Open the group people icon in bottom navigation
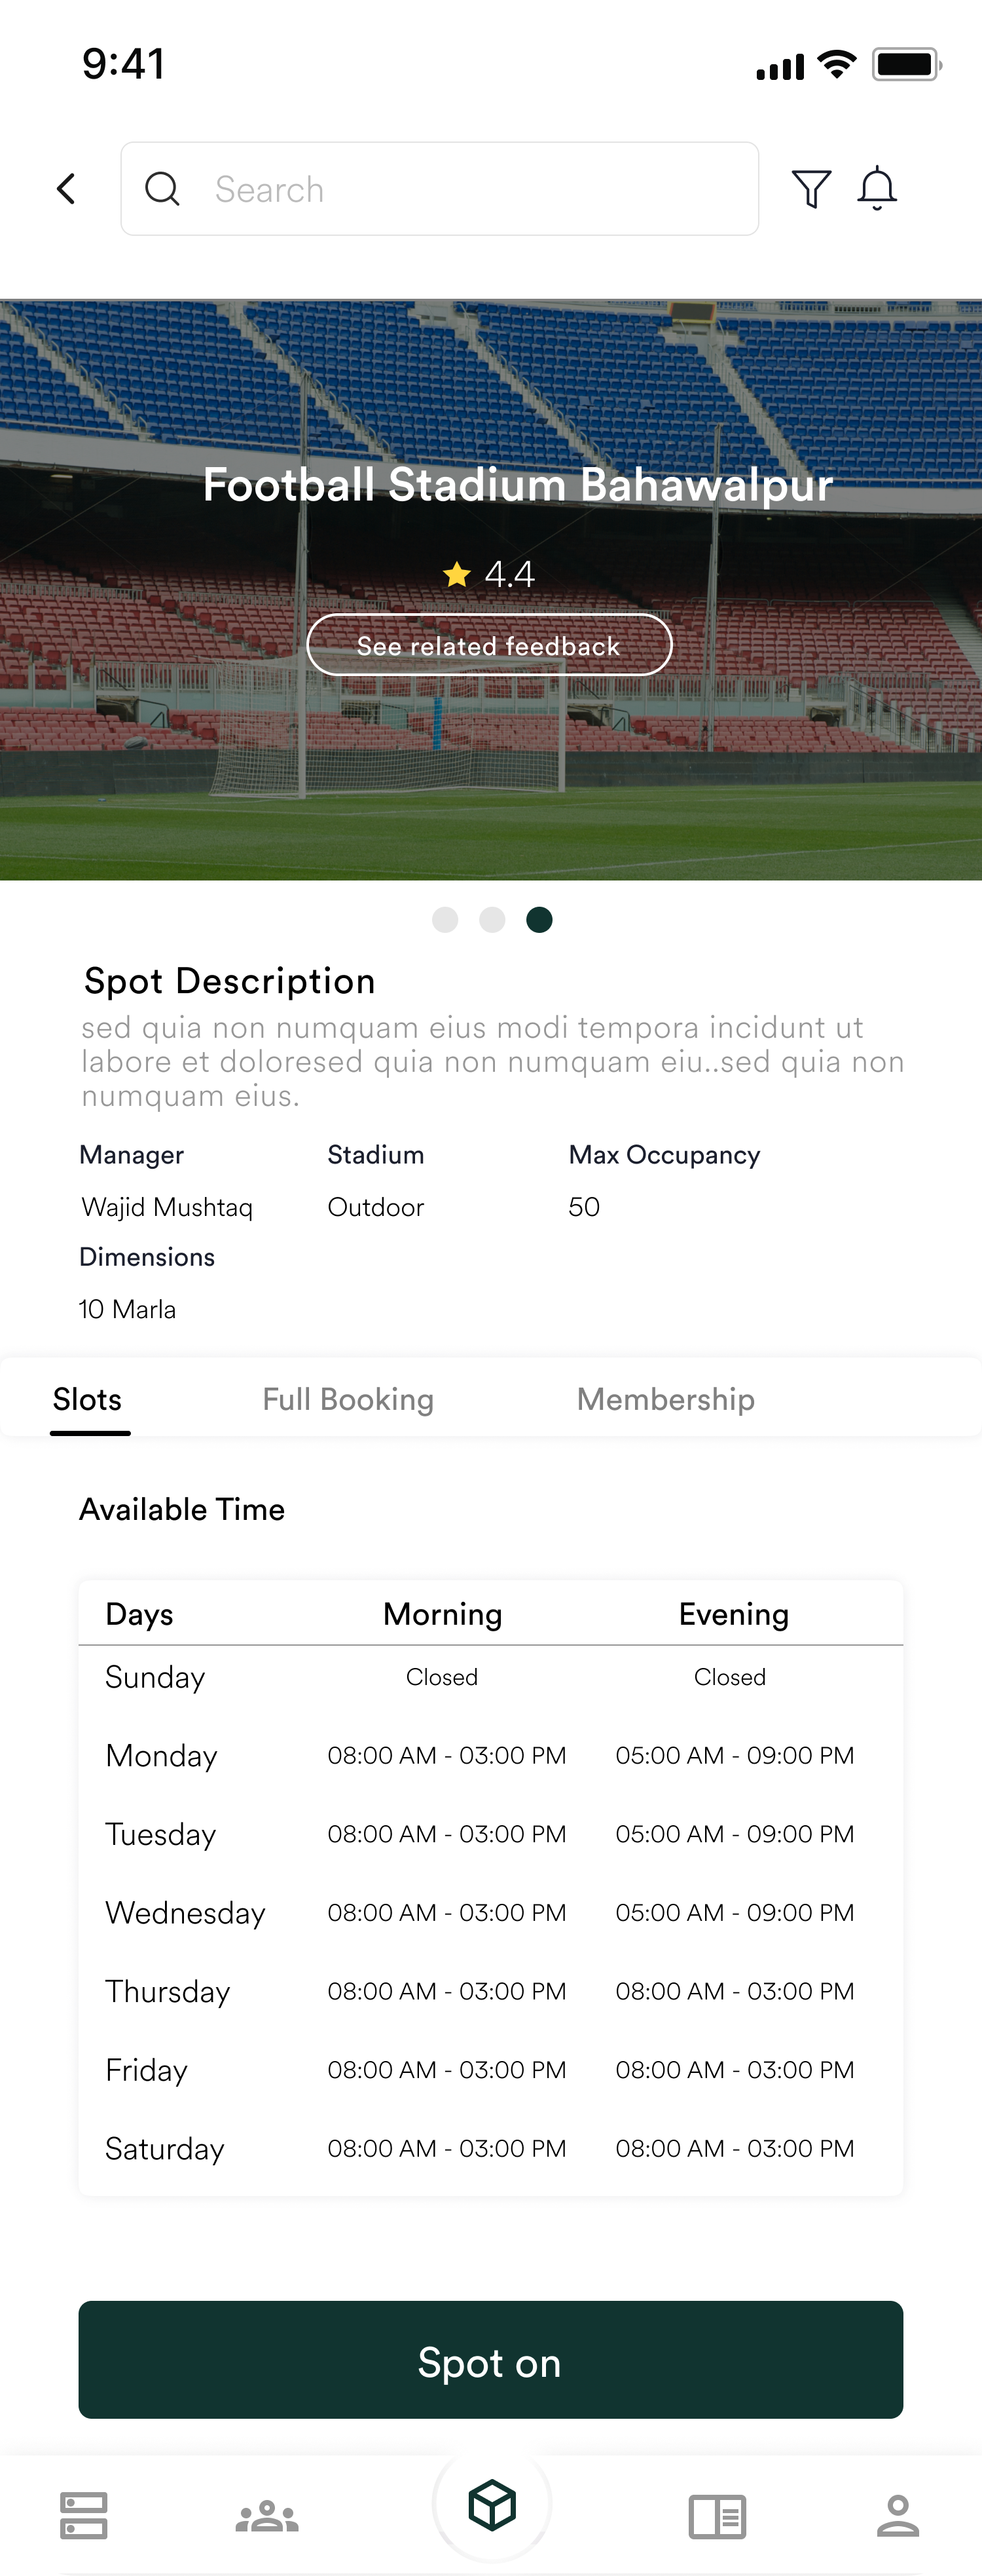 point(266,2516)
